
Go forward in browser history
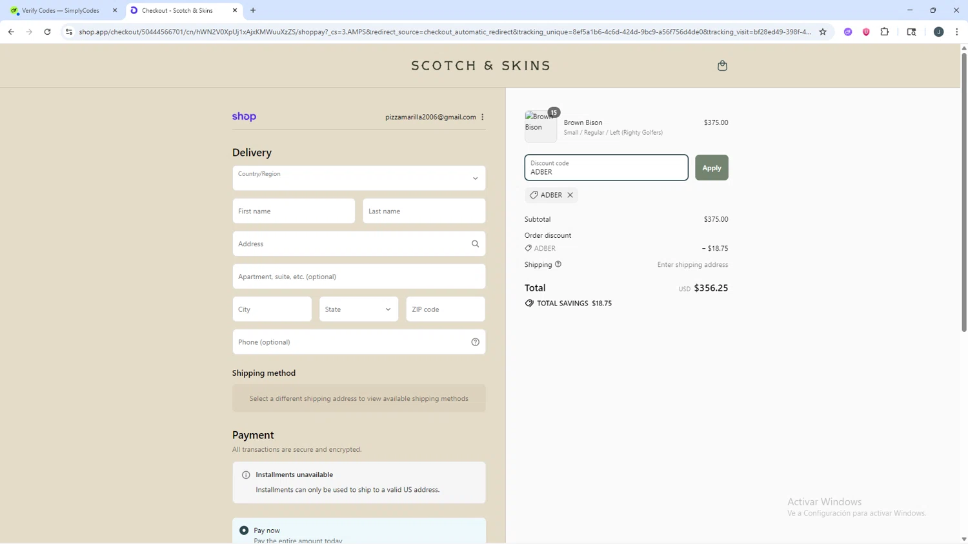coord(29,32)
